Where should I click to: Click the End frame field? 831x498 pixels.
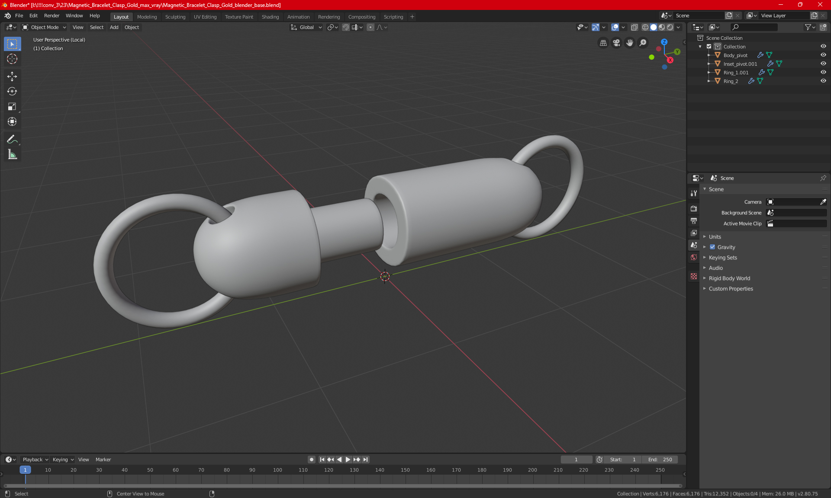tap(660, 460)
